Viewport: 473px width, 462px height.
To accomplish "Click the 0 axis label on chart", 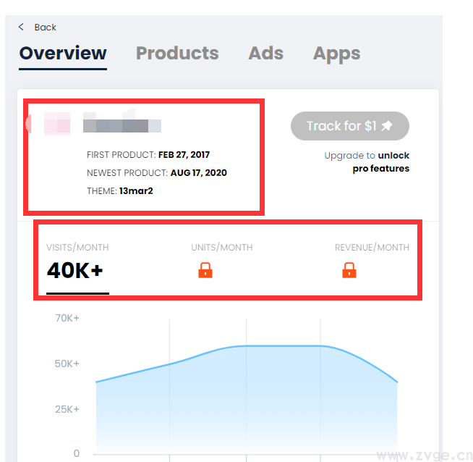I will click(x=77, y=453).
